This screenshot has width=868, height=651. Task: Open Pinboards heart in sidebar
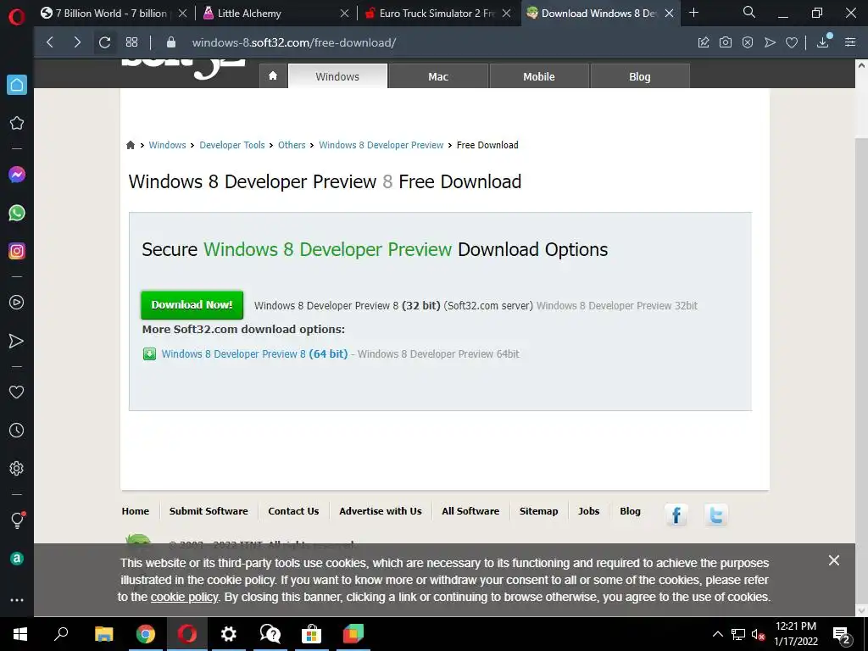[17, 392]
